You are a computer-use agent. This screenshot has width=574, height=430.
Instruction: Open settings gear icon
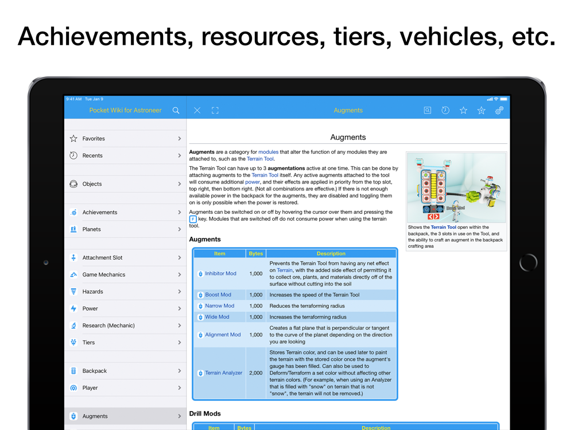pos(499,110)
